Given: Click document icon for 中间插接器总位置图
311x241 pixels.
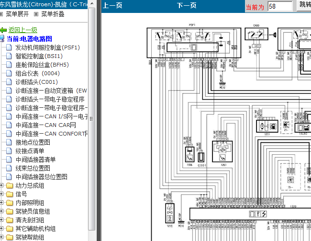Looking at the screenshot, I should [9, 177].
